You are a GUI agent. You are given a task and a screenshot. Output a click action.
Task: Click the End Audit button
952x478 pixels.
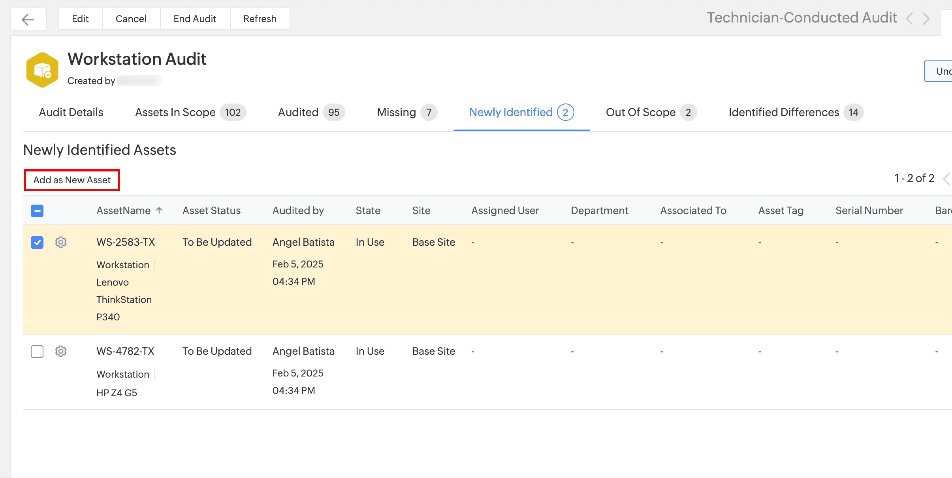195,19
